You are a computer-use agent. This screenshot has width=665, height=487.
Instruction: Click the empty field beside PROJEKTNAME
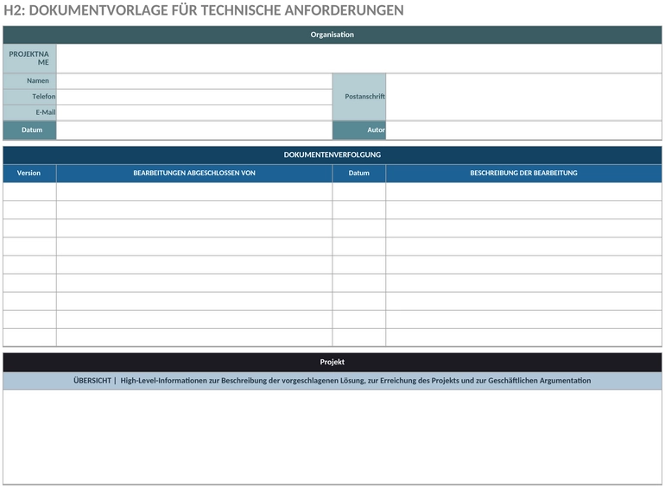[358, 59]
